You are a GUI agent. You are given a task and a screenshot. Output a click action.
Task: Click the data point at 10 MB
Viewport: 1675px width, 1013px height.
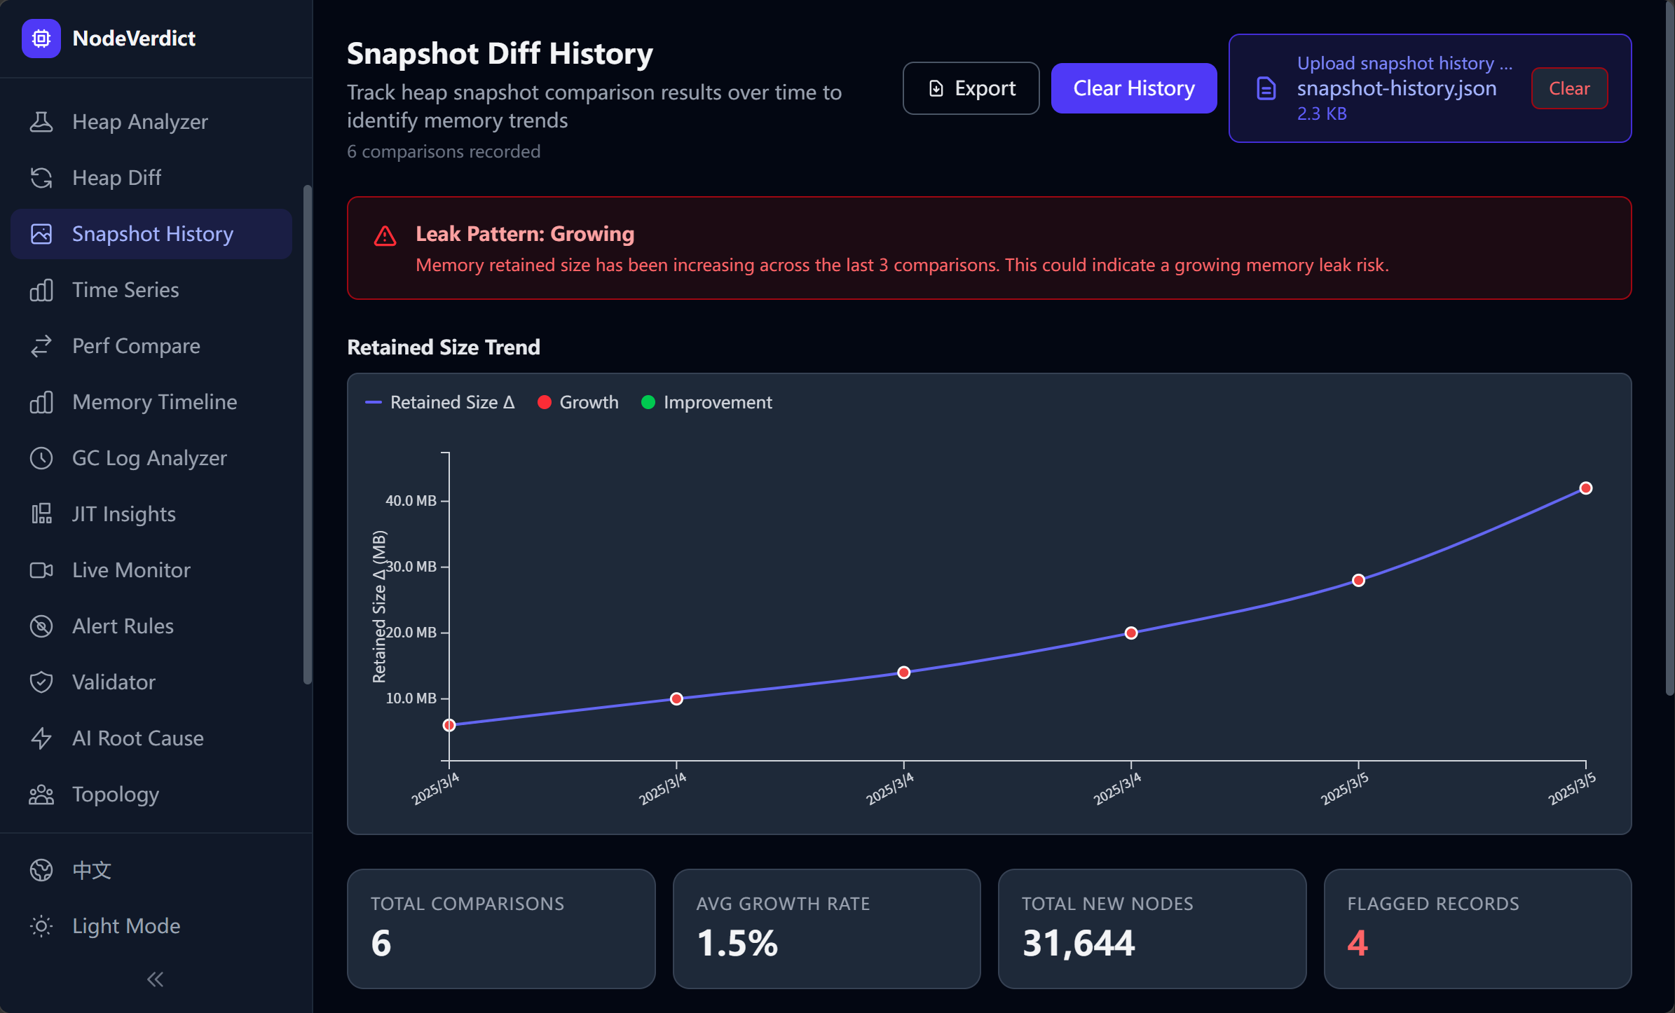point(676,698)
